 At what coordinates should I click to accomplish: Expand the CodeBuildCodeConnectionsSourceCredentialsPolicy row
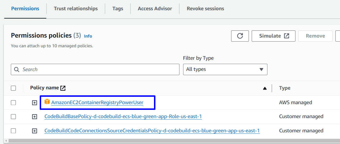(x=35, y=131)
